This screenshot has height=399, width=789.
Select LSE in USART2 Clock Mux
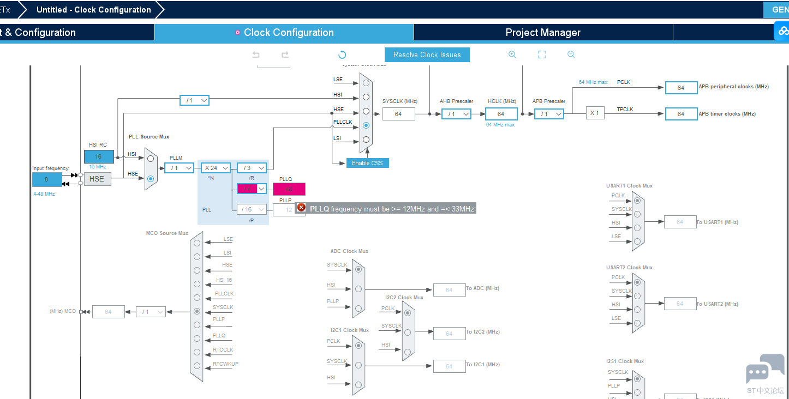(637, 323)
